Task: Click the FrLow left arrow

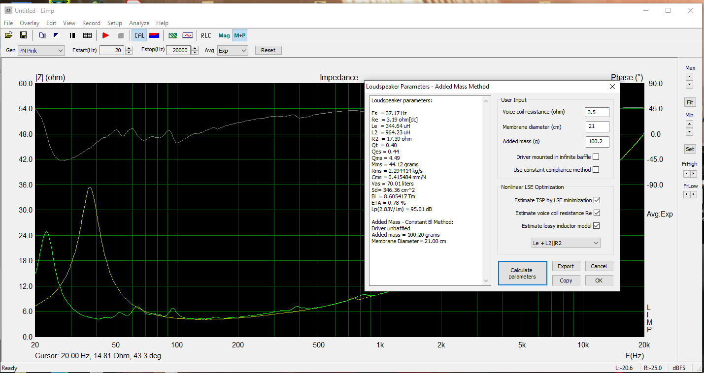Action: [686, 194]
